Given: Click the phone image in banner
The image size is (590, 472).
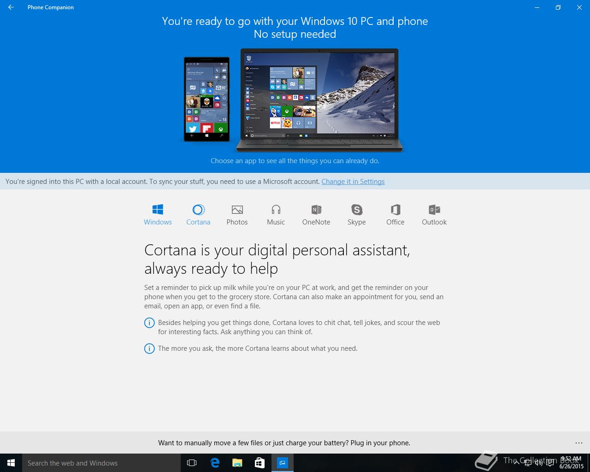Looking at the screenshot, I should (x=206, y=99).
